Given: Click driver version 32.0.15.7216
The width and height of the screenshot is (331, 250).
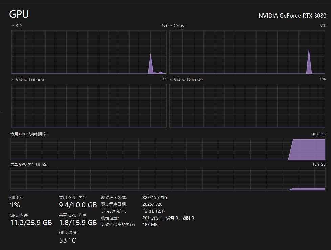Looking at the screenshot, I should click(155, 198).
